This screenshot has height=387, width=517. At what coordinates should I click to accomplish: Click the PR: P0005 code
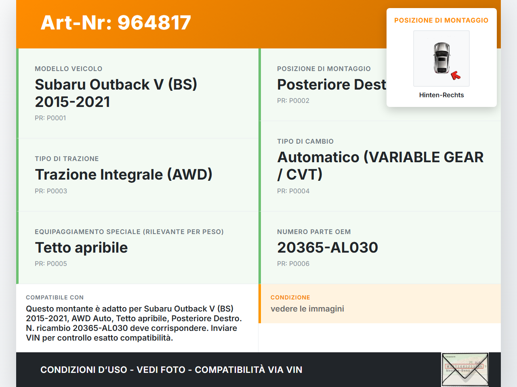click(51, 264)
